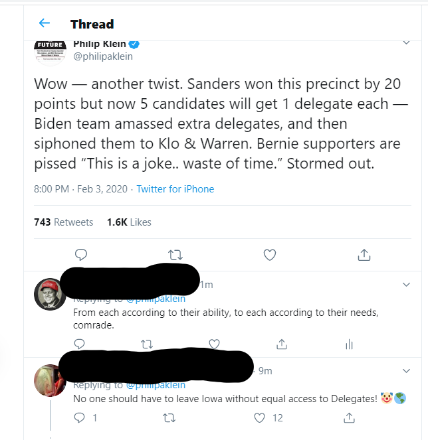Open the 743 Retweets list
428x440 pixels.
pyautogui.click(x=64, y=222)
